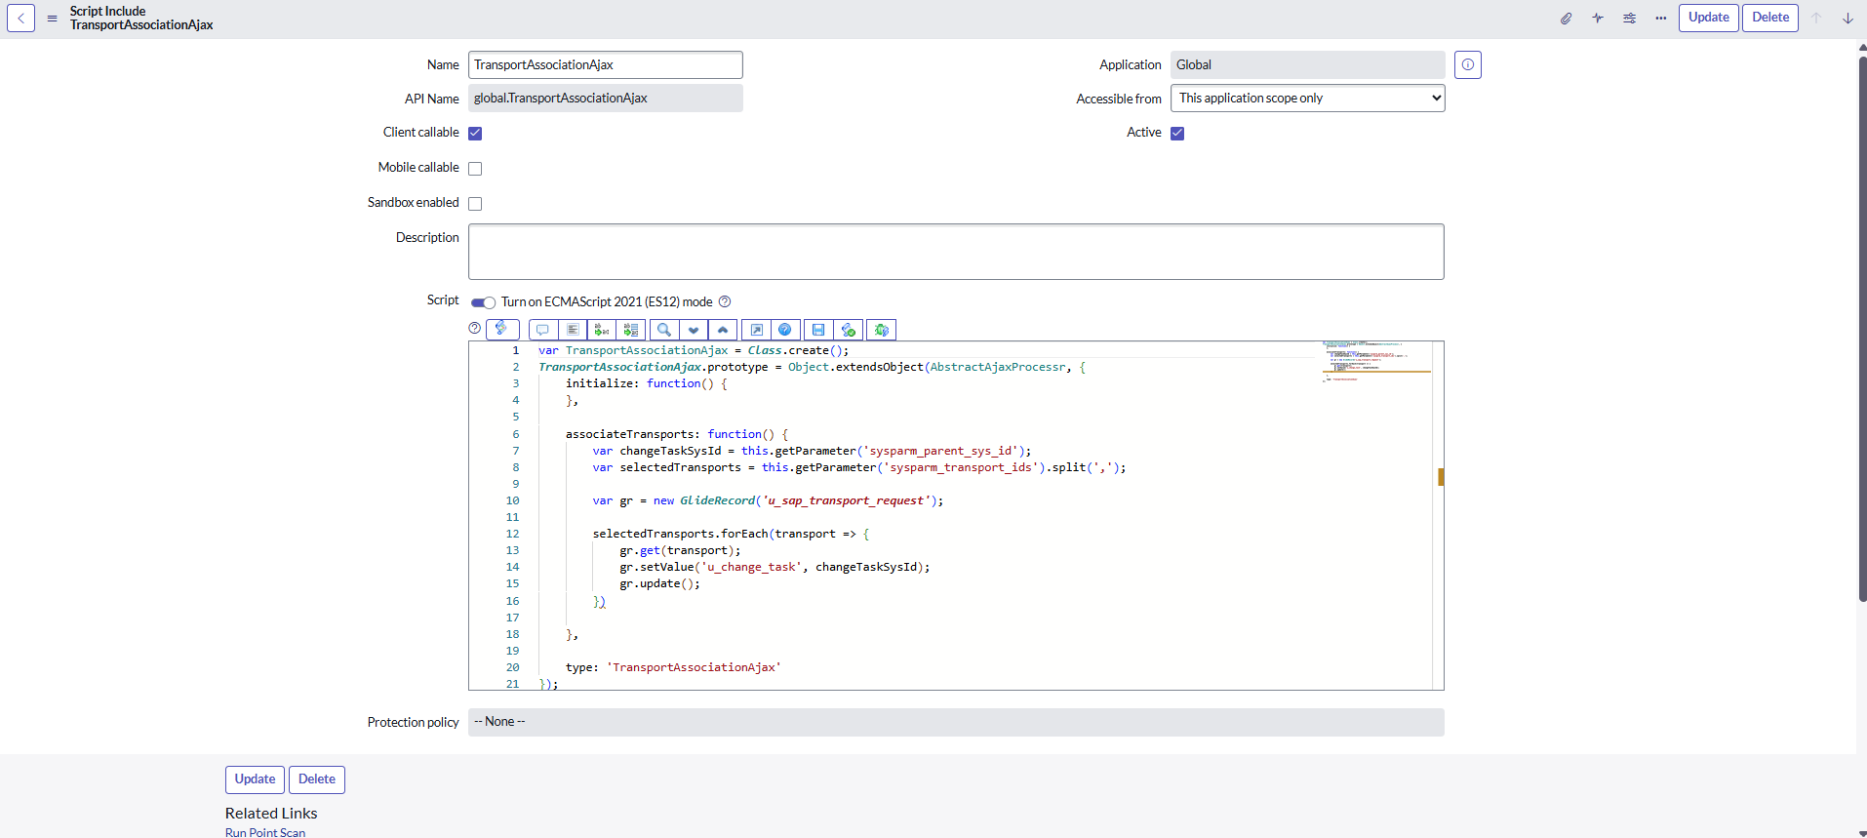Screen dimensions: 1867x838
Task: Click the Delete button in header
Action: coord(1769,18)
